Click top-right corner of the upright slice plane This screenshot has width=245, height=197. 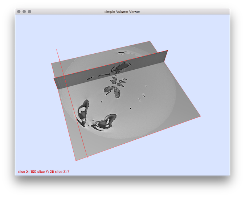168,51
